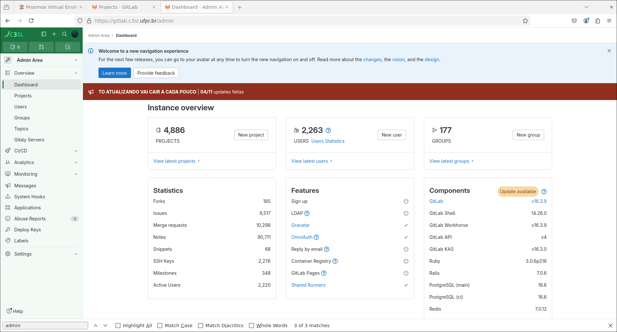Screen dimensions: 617x332
Task: Expand the Settings sidebar section
Action: click(x=41, y=254)
